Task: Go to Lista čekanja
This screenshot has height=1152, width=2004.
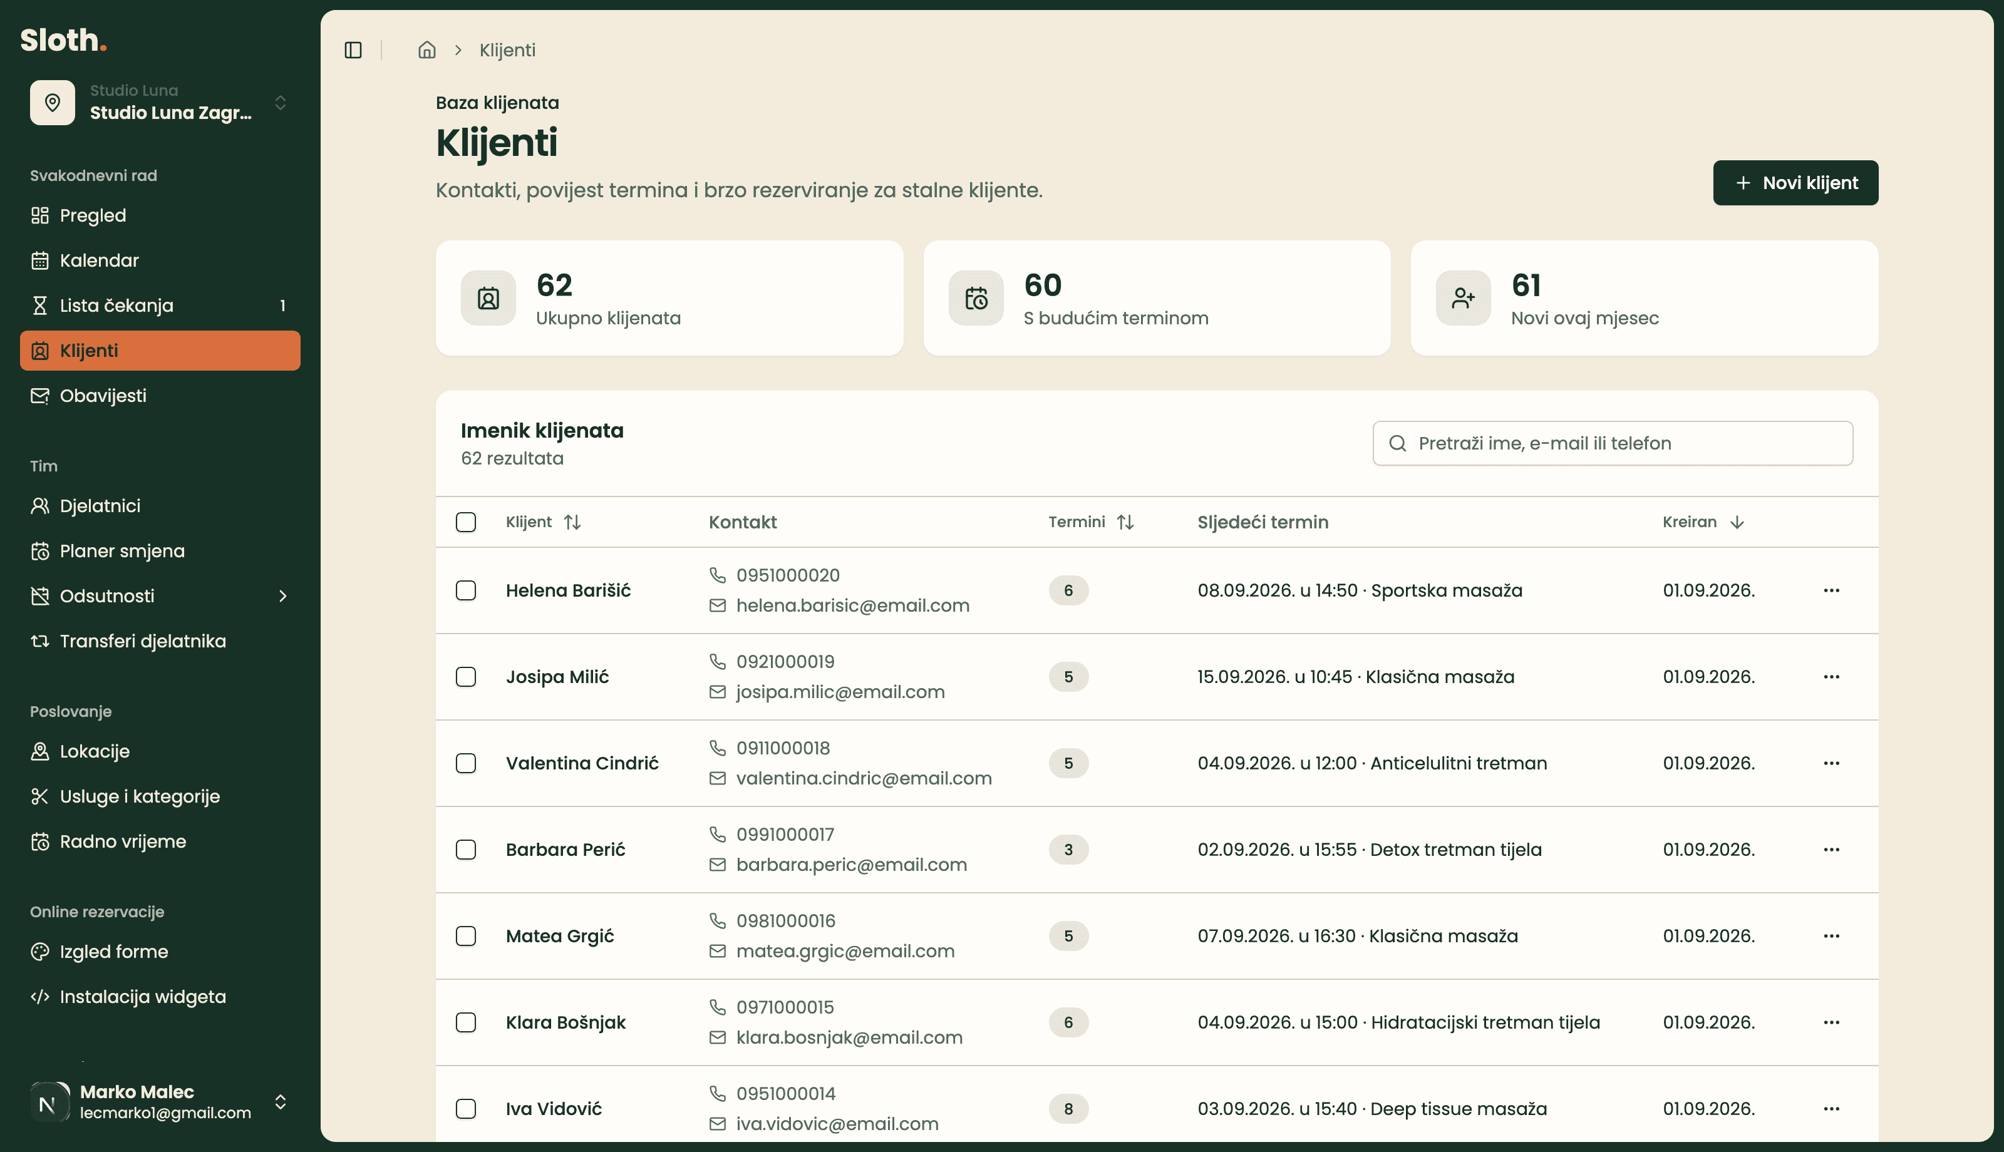Action: click(160, 306)
